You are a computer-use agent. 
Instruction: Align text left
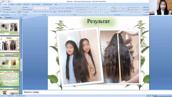[59, 12]
